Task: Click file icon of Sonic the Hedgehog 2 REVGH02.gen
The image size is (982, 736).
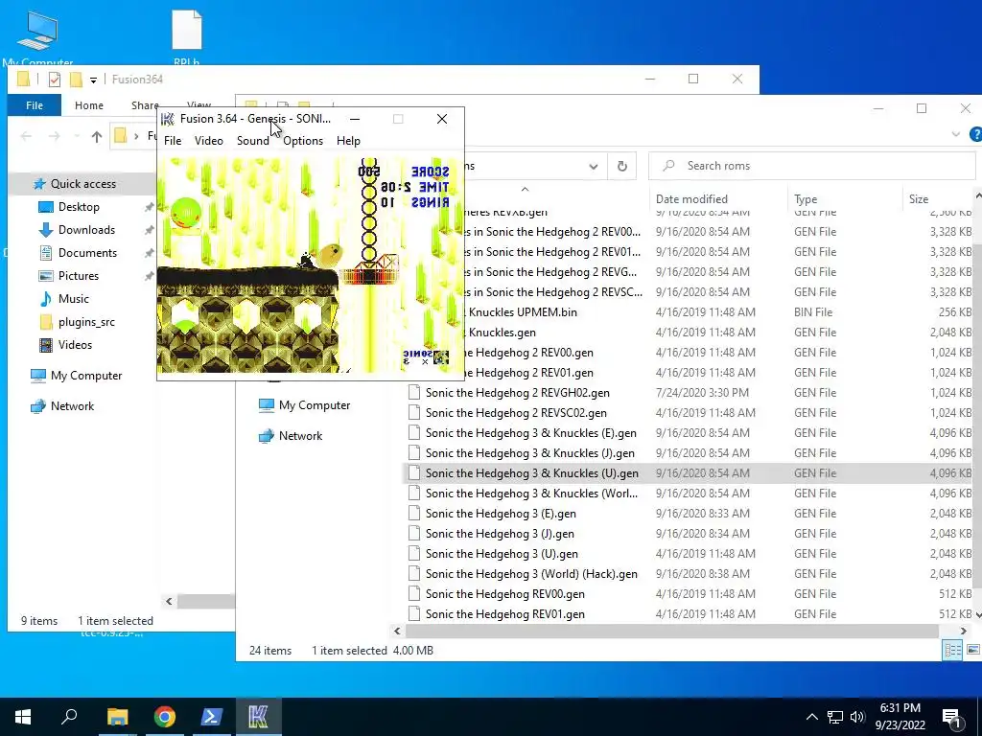Action: tap(414, 393)
